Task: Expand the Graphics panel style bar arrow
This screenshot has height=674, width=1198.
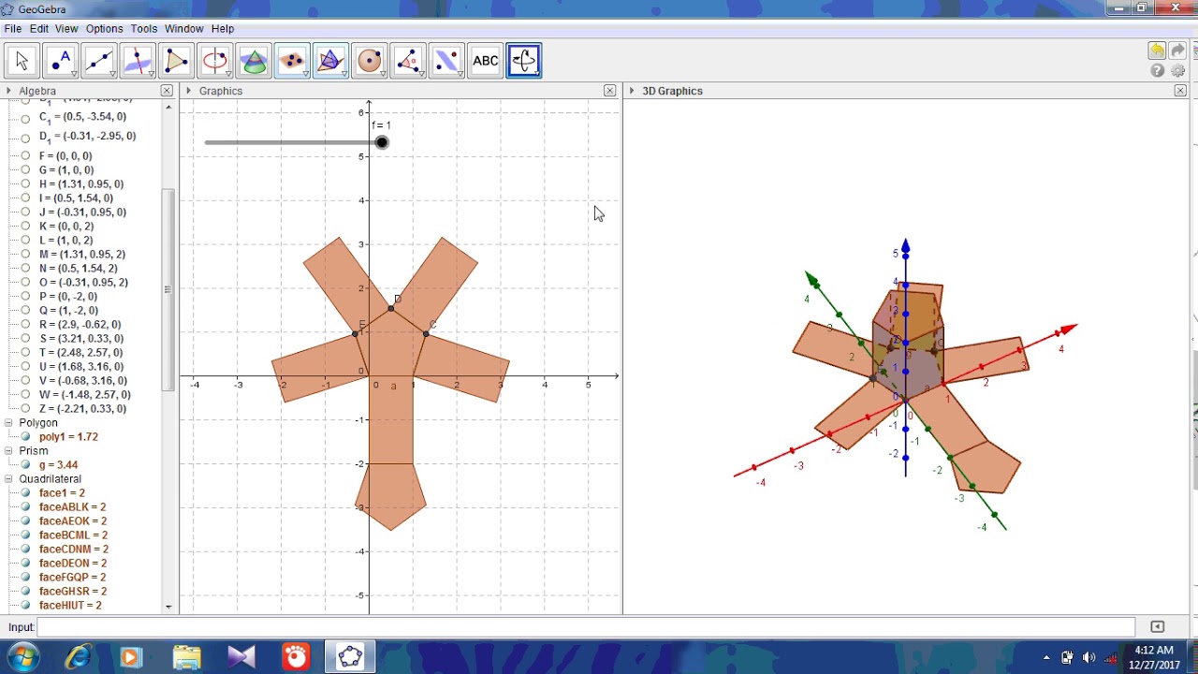Action: pos(189,91)
